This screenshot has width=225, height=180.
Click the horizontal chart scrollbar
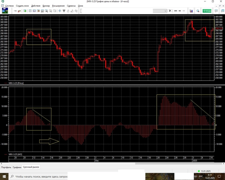pyautogui.click(x=172, y=163)
